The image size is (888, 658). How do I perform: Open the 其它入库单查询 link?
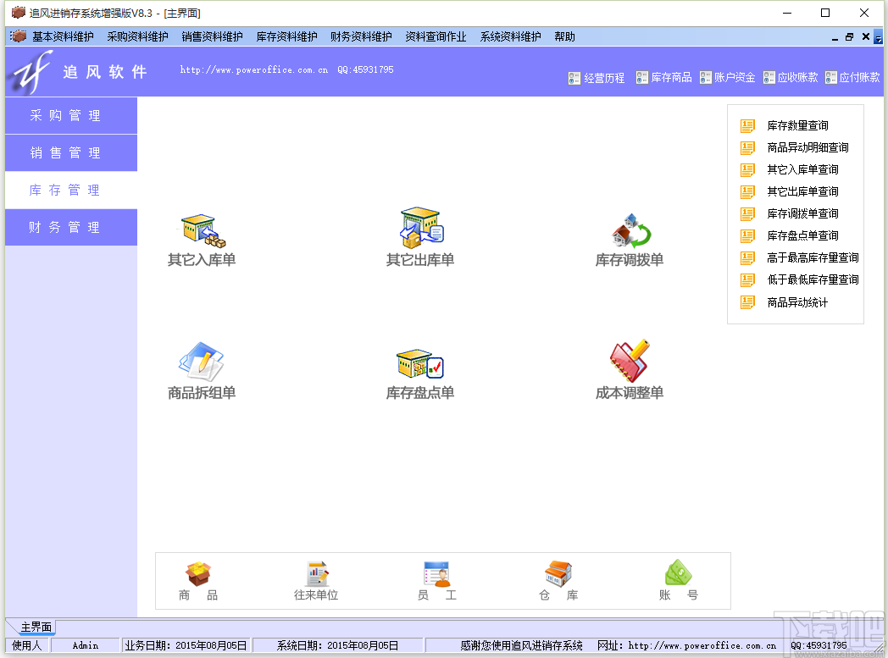802,169
